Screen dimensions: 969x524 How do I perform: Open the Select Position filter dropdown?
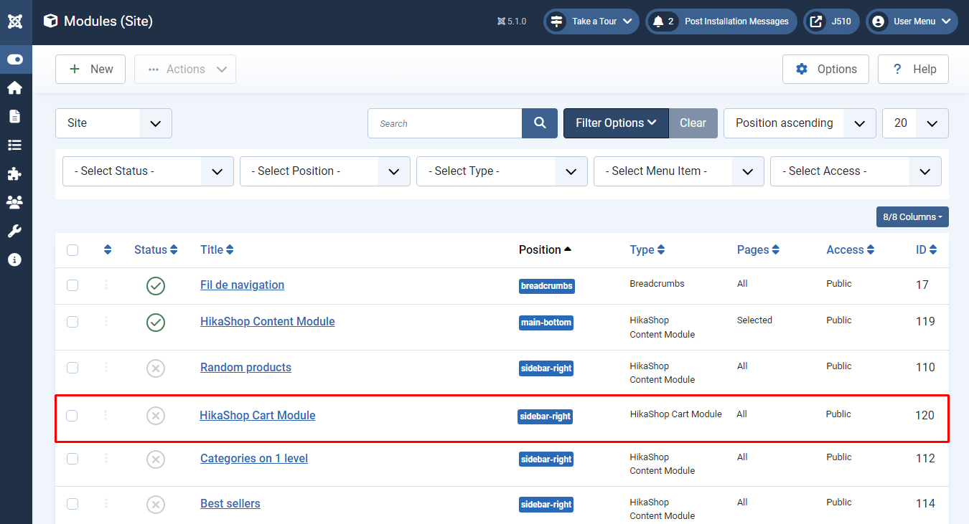(325, 171)
